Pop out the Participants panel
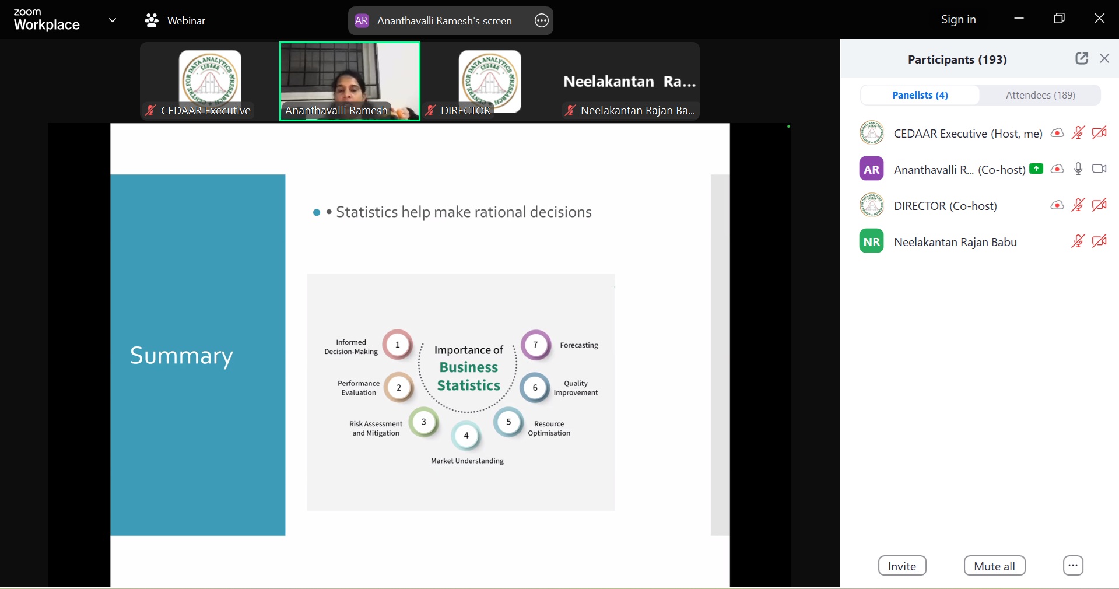 1082,58
